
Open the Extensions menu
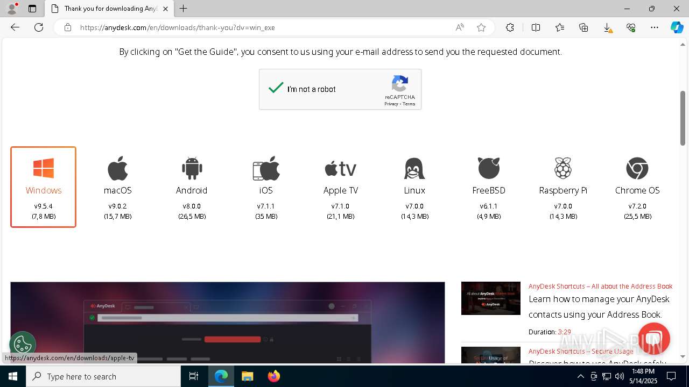click(510, 27)
